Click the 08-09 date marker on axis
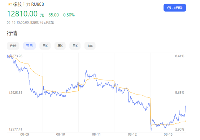 point(25,134)
